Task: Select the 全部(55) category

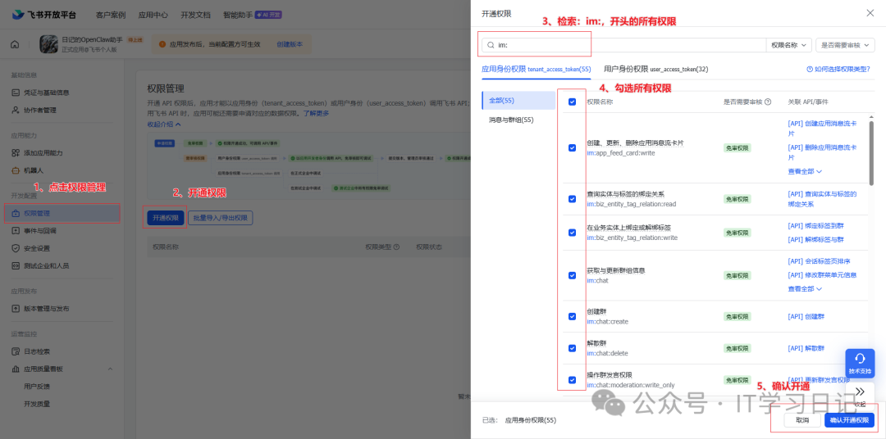Action: 518,101
